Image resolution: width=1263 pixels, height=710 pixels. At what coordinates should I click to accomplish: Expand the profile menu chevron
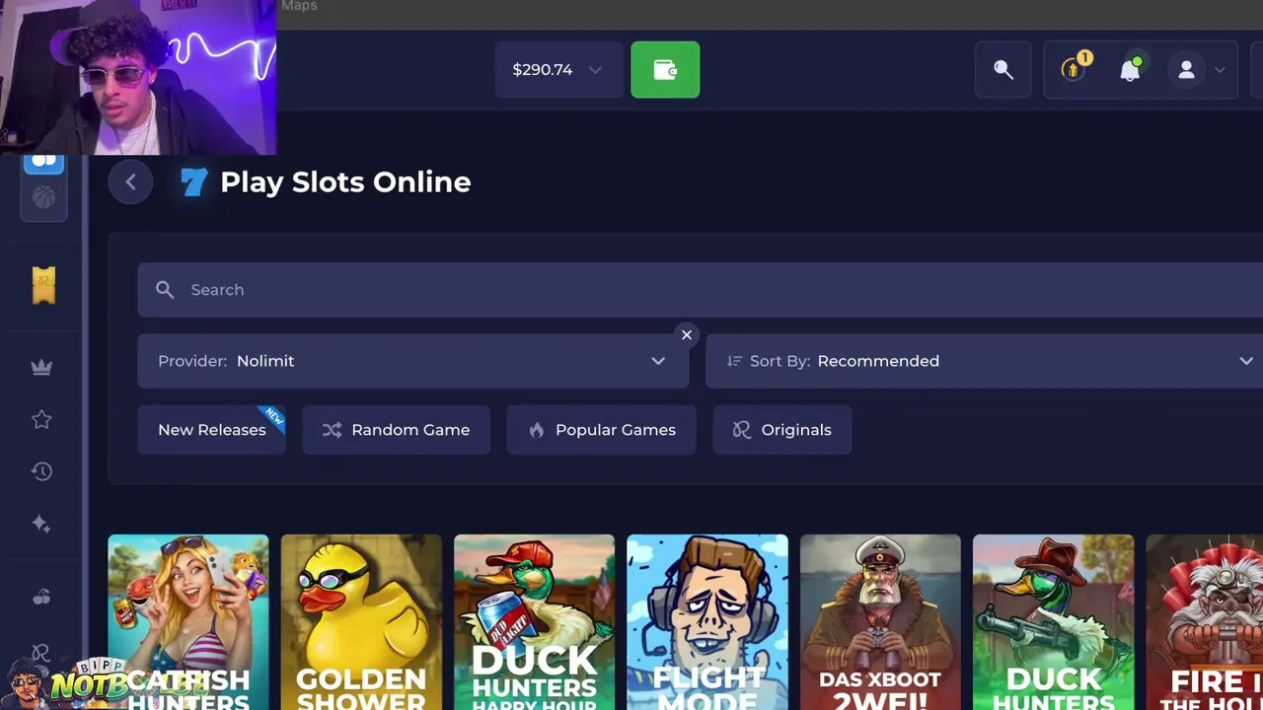click(1220, 70)
